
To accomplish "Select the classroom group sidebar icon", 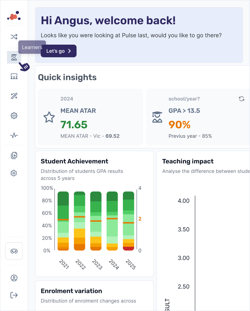I will [14, 77].
